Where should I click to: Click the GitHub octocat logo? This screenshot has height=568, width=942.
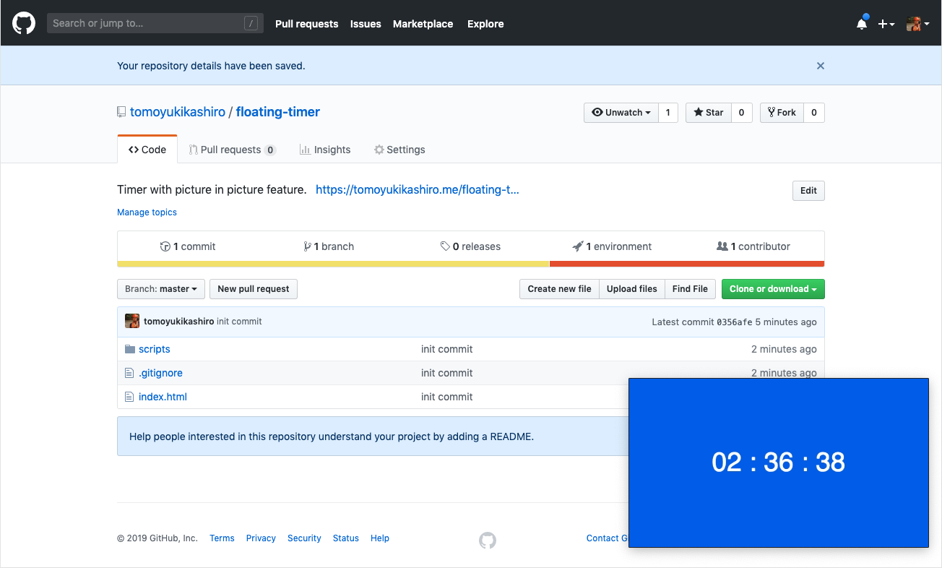pyautogui.click(x=23, y=22)
